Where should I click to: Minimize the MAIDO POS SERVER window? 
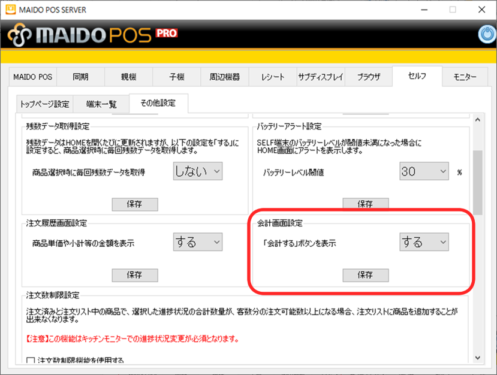click(424, 10)
